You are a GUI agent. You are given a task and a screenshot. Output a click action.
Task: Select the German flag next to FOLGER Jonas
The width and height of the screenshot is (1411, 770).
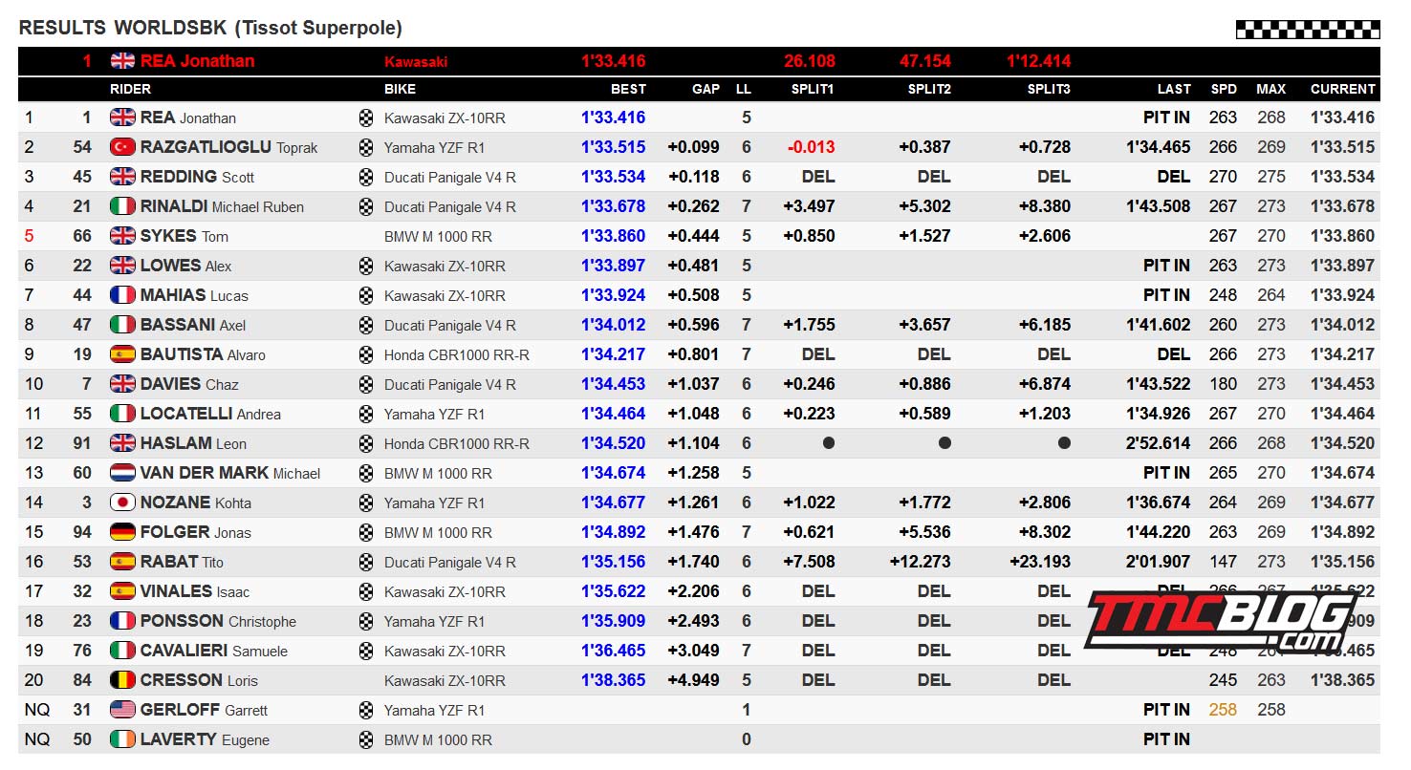click(122, 532)
